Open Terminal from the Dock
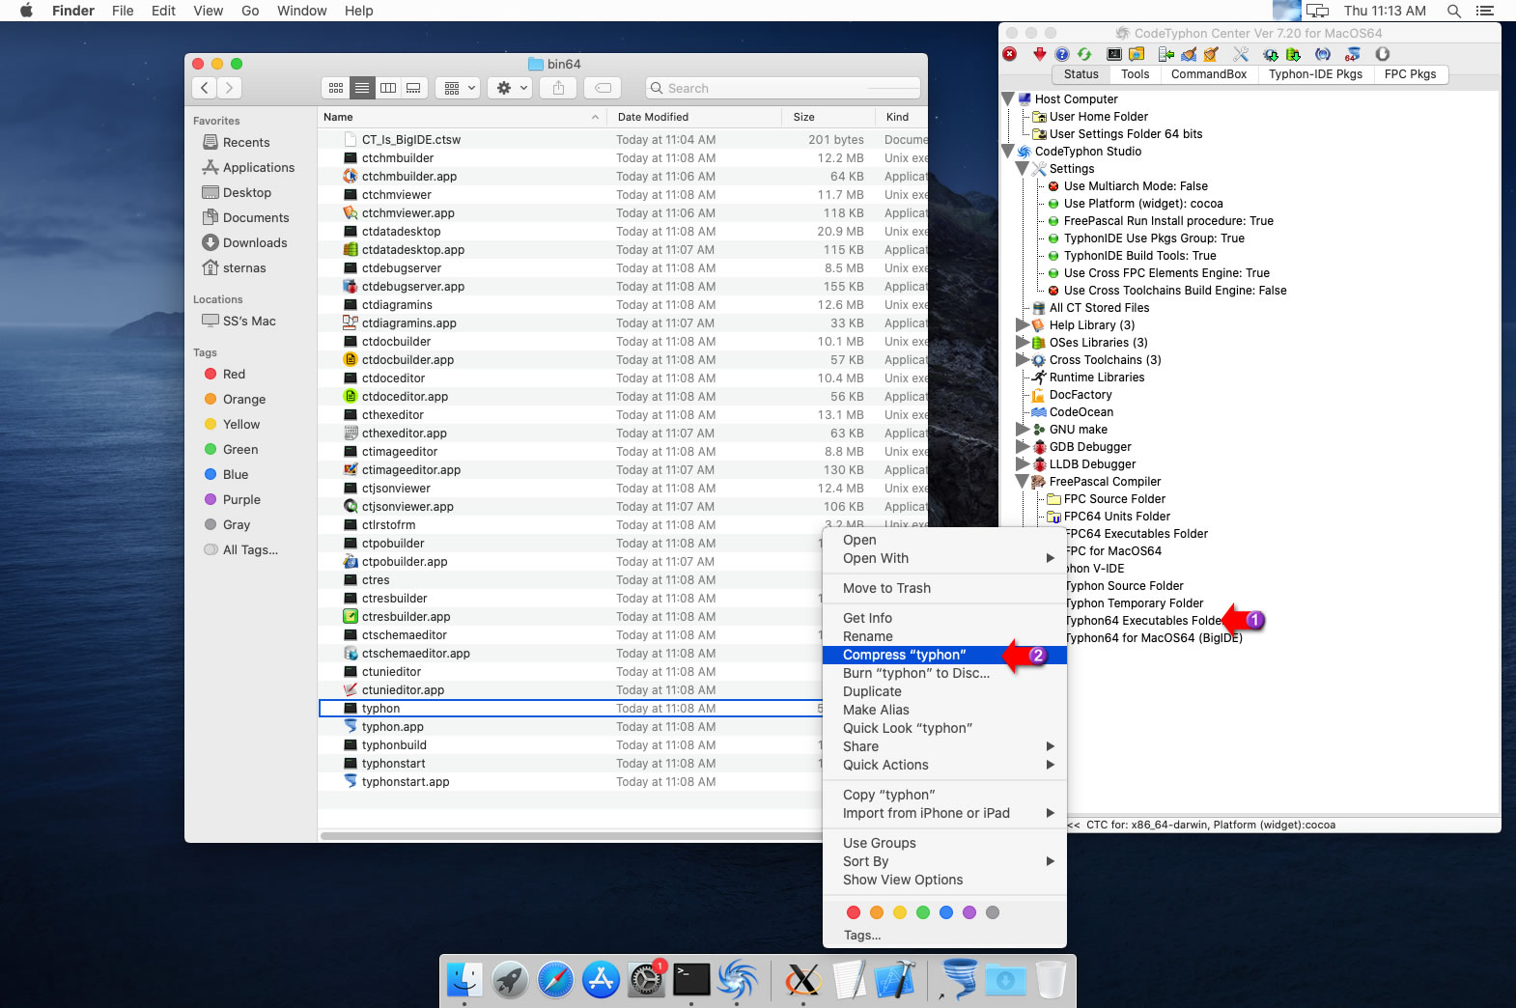Screen dimensions: 1516x1008 point(691,980)
